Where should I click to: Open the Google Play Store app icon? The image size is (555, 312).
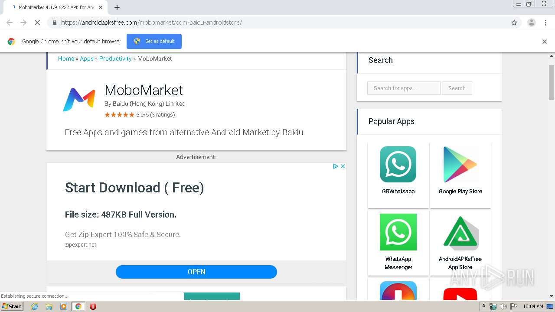click(460, 164)
